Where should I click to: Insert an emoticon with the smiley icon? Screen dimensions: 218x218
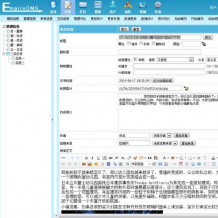point(96,164)
